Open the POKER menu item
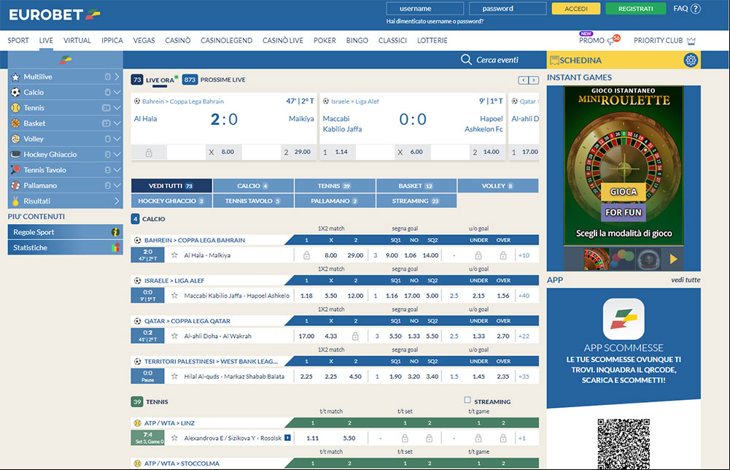 pos(325,41)
